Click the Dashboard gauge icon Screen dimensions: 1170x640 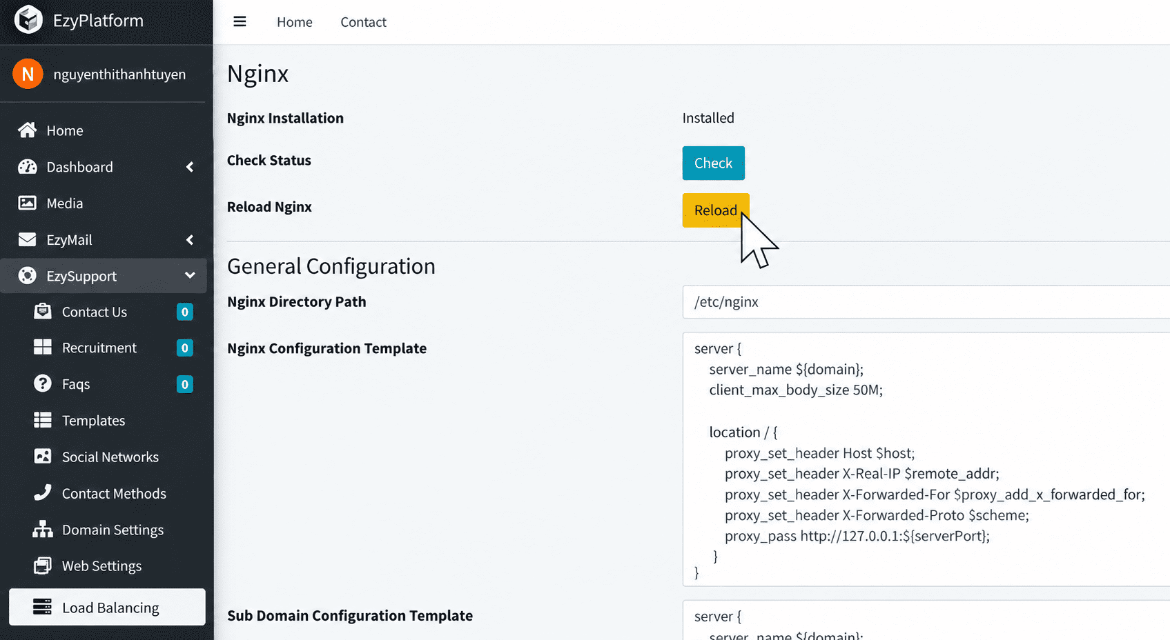click(28, 166)
